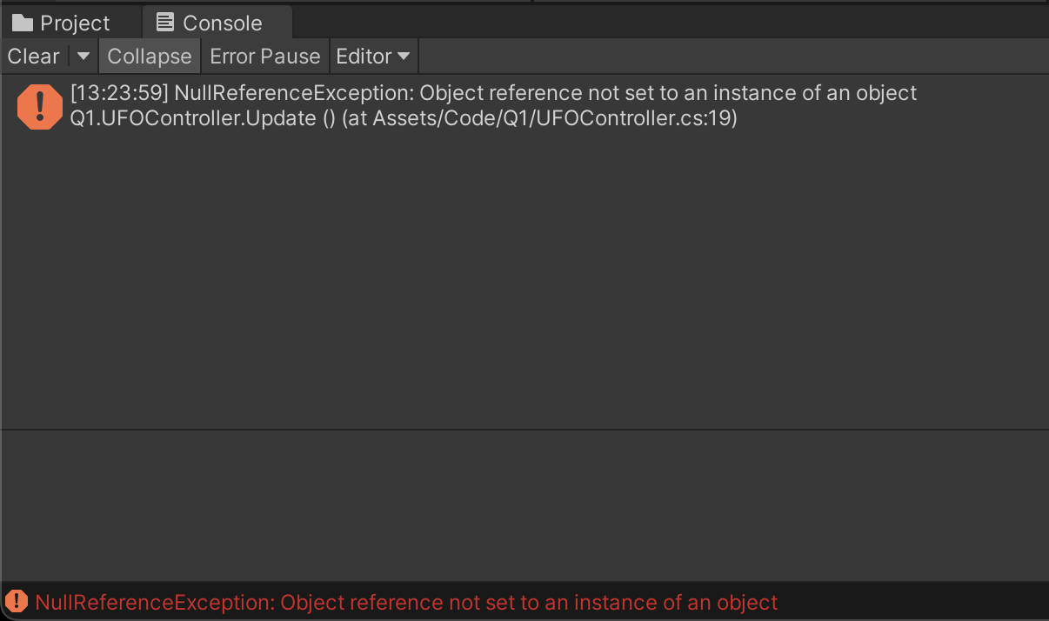
Task: Click empty space in the console log list
Action: (524, 278)
